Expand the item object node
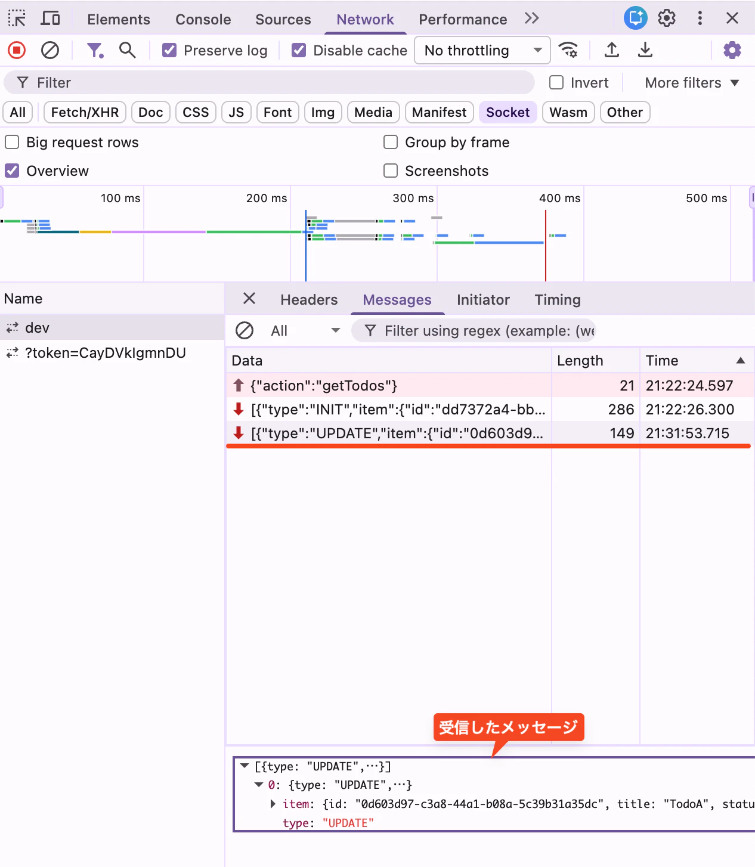This screenshot has width=755, height=867. coord(273,804)
